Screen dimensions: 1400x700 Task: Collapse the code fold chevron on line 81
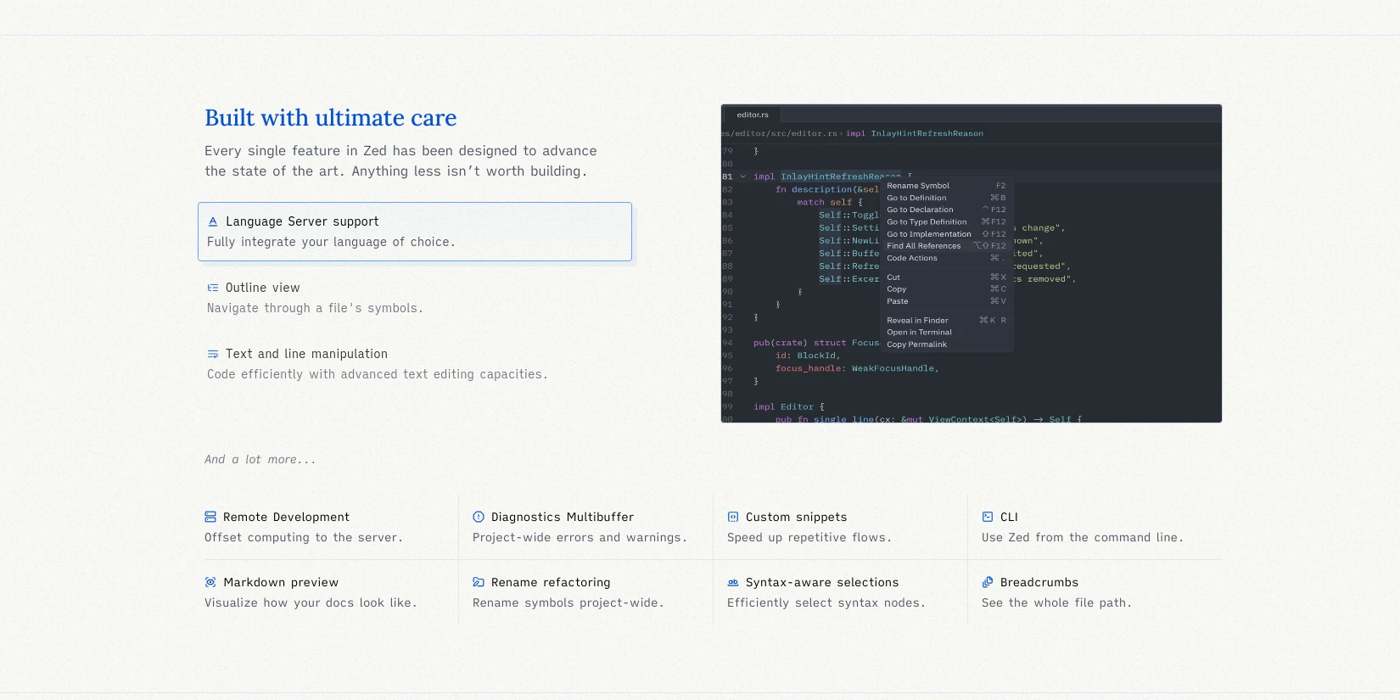(x=743, y=176)
